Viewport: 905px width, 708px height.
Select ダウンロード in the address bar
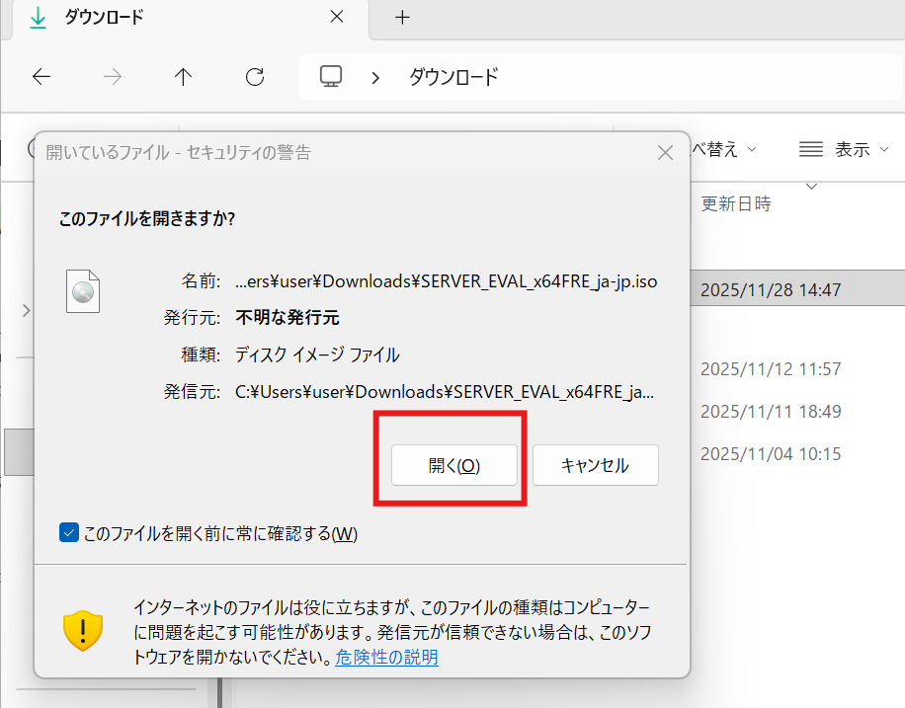453,77
